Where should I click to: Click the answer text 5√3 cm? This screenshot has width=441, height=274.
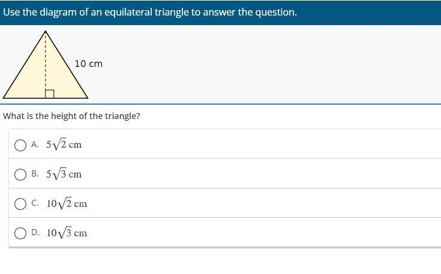pos(64,174)
